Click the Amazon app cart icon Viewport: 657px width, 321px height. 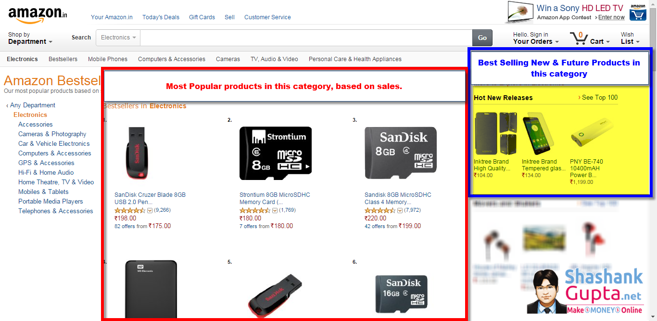tap(638, 13)
